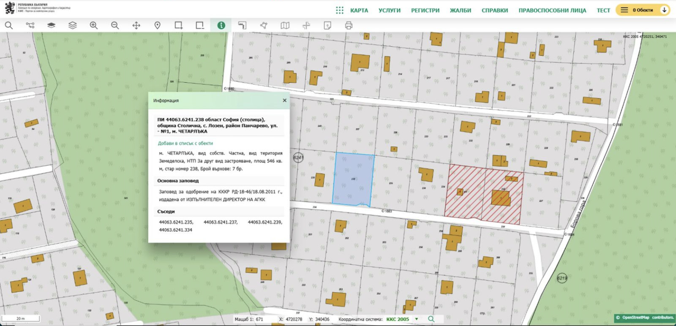
Task: Select the rectangle selection tool
Action: click(179, 25)
